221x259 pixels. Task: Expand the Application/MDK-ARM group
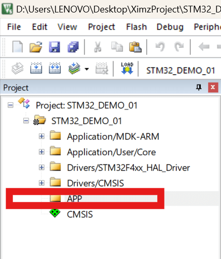click(42, 137)
